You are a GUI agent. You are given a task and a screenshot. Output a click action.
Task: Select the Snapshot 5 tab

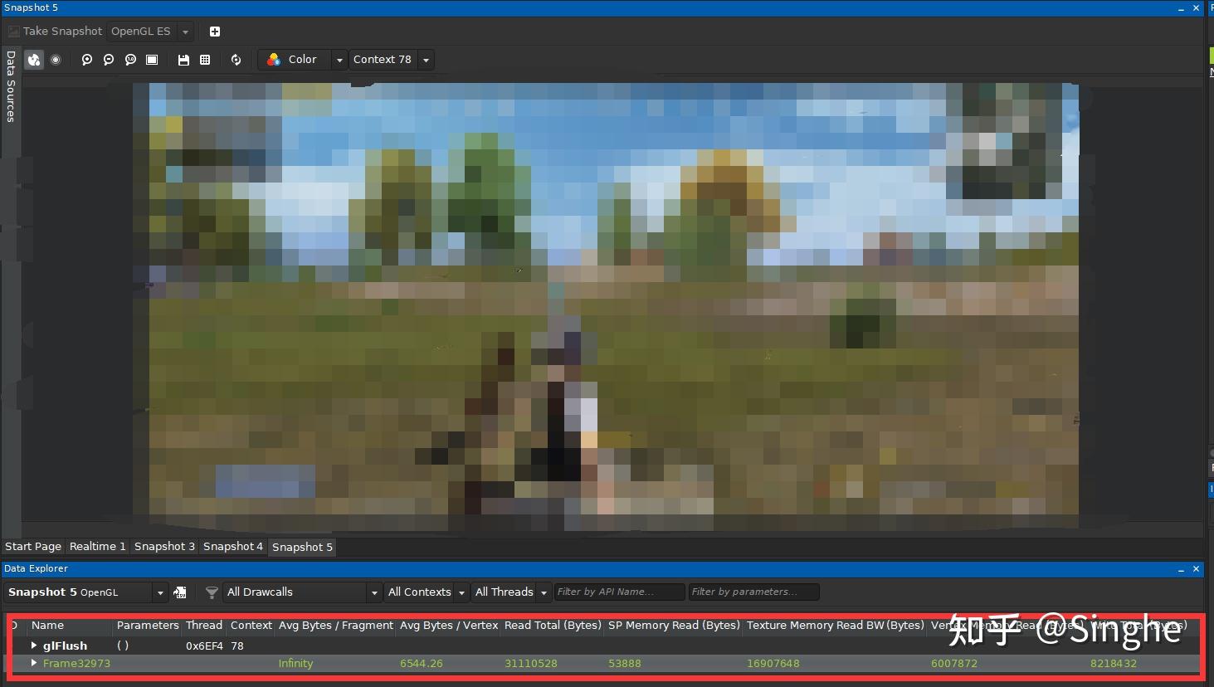[302, 547]
